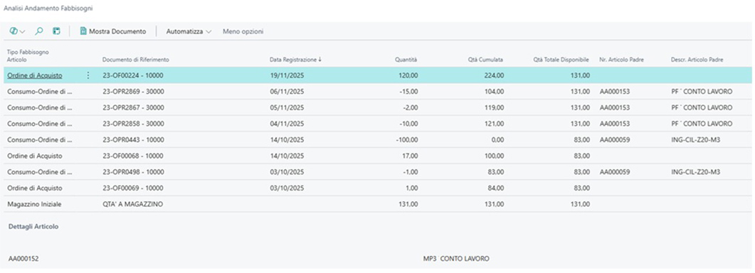Click Meno opzioni

(x=243, y=31)
